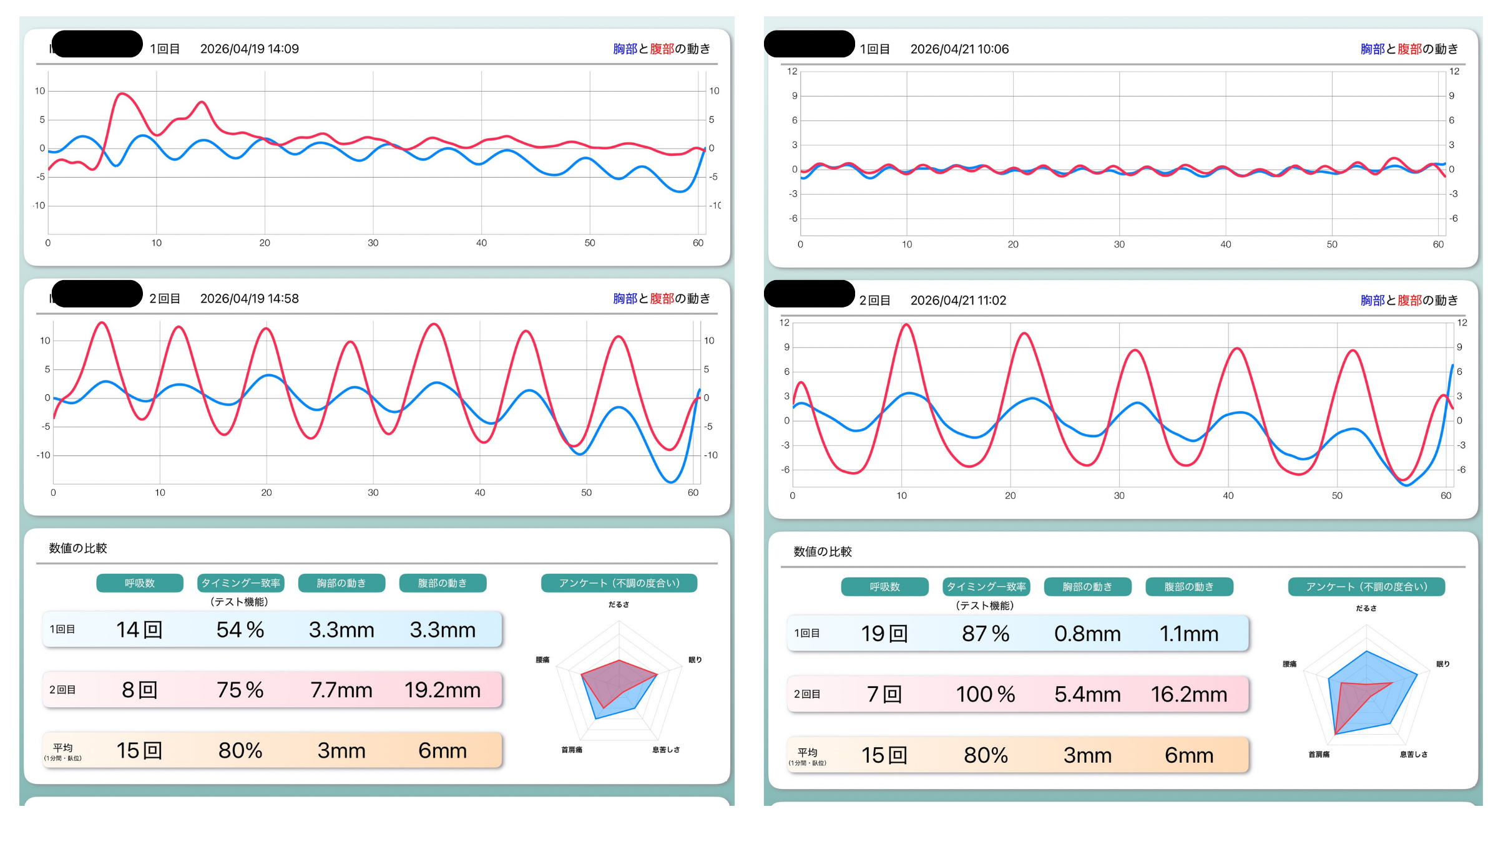This screenshot has height=842, width=1498.
Task: Click the right アンケート (不調の度合い) label
Action: [1366, 587]
